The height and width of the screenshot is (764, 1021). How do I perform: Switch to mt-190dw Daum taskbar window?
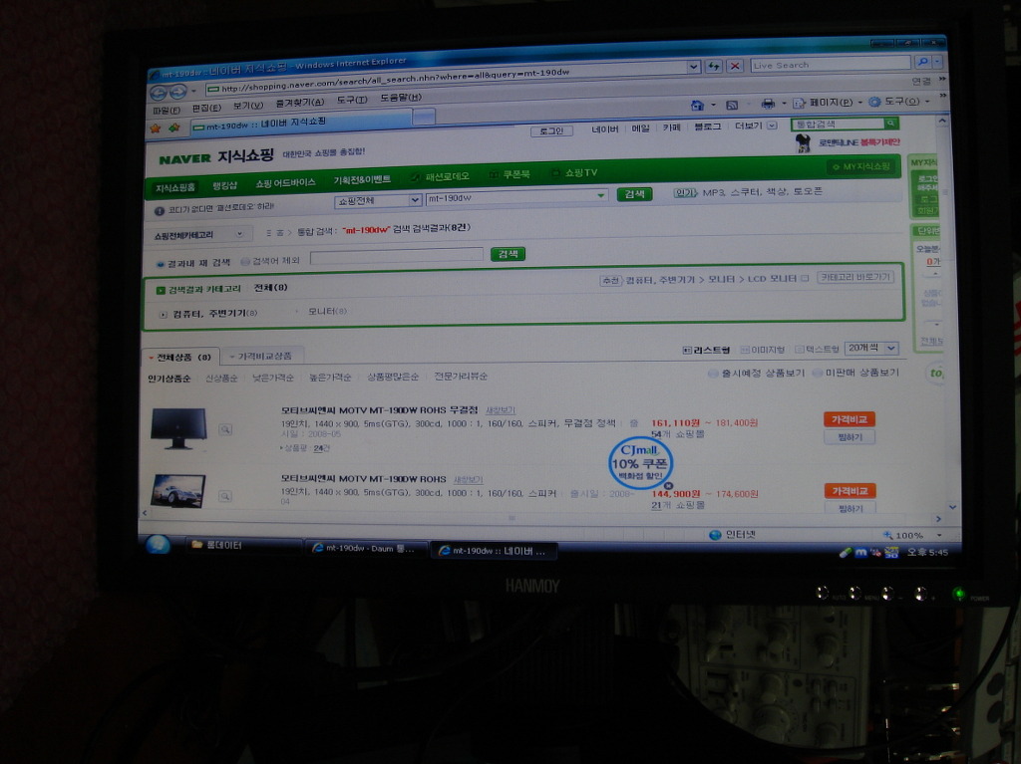(x=367, y=549)
